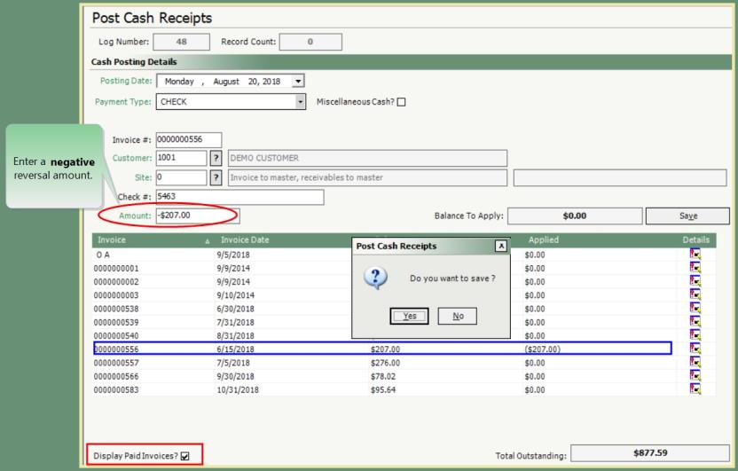Image resolution: width=738 pixels, height=471 pixels.
Task: Open details icon for invoice 0000000556
Action: click(695, 349)
